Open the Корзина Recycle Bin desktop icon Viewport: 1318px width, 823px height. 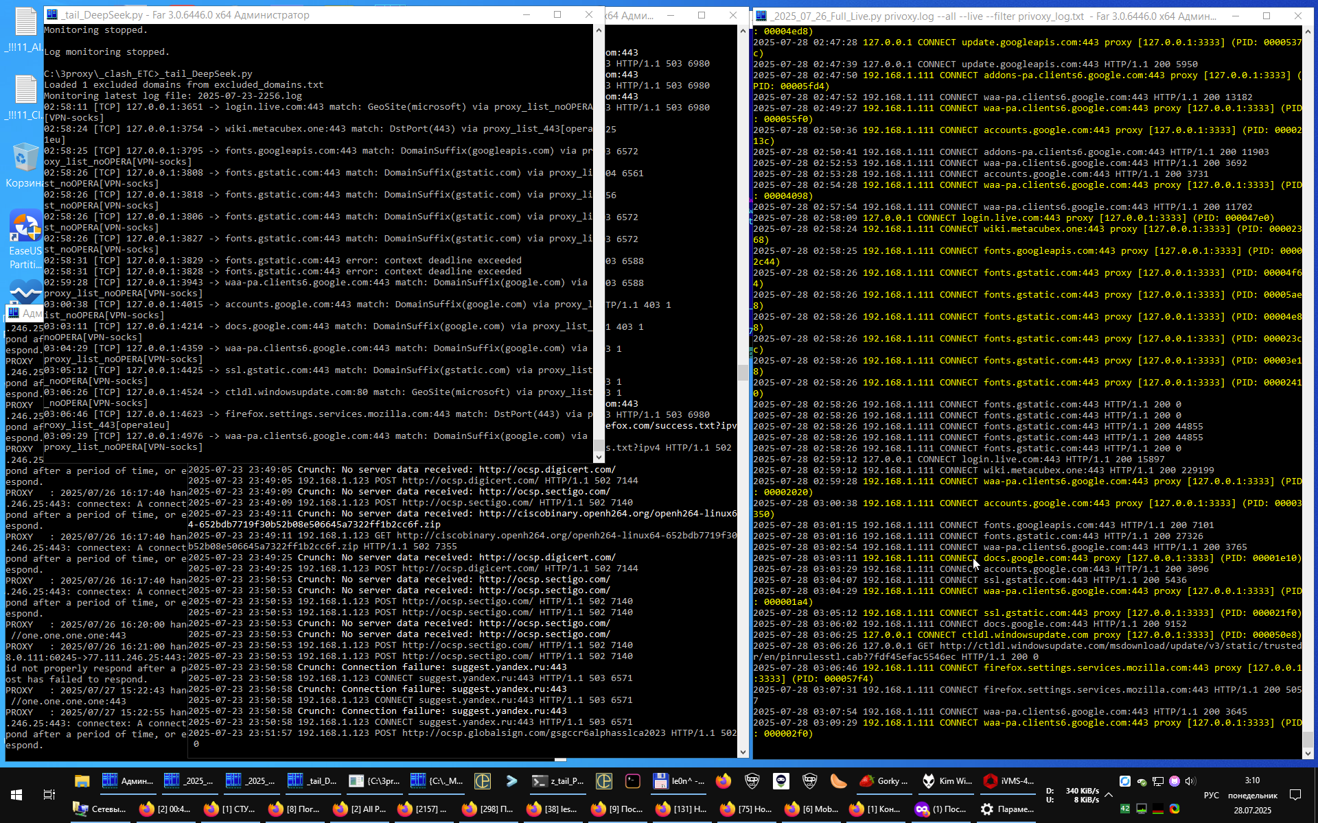tap(25, 165)
